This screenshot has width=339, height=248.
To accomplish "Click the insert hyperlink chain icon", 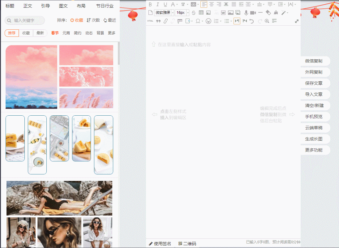I will (165, 21).
